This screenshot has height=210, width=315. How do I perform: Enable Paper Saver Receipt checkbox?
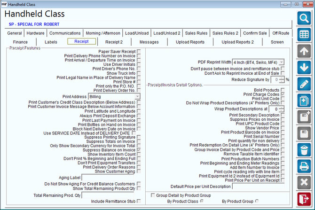139,51
